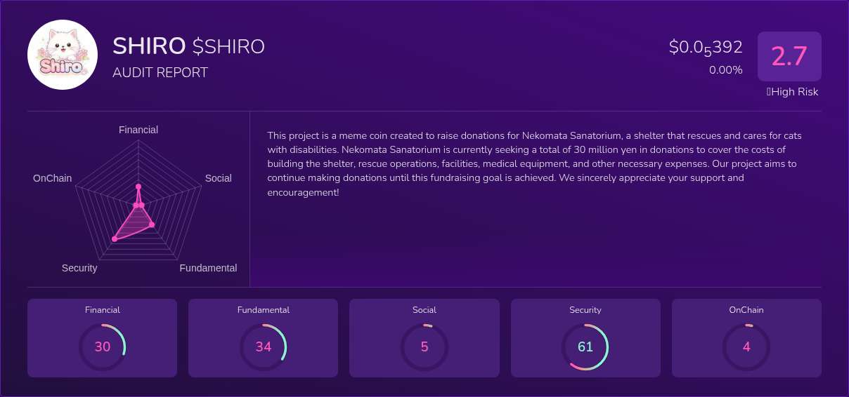Image resolution: width=849 pixels, height=397 pixels.
Task: Click the SHIRO $SHIRO title
Action: 188,46
